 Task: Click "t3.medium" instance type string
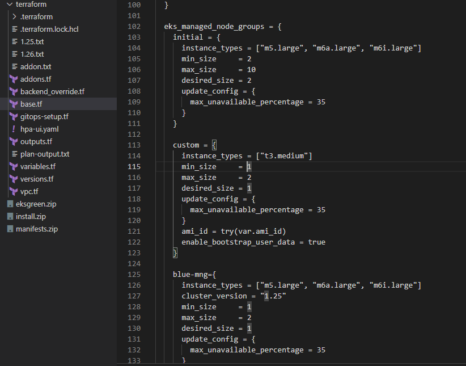point(284,156)
